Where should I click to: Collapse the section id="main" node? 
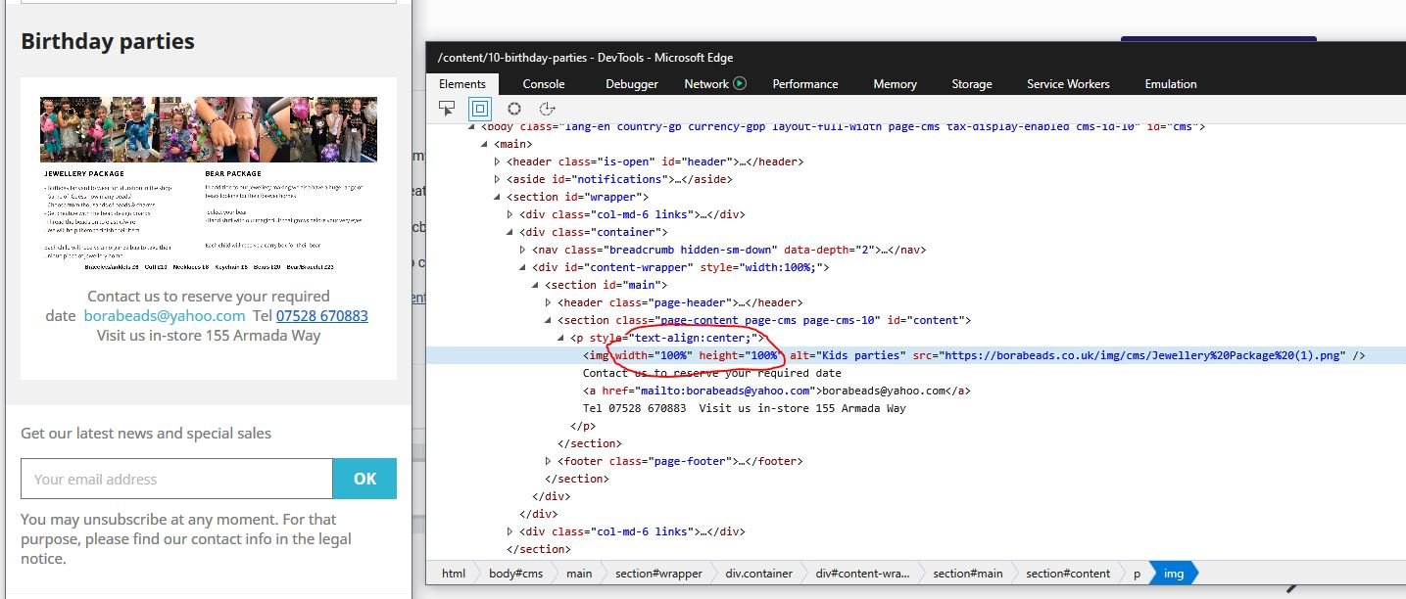click(536, 285)
